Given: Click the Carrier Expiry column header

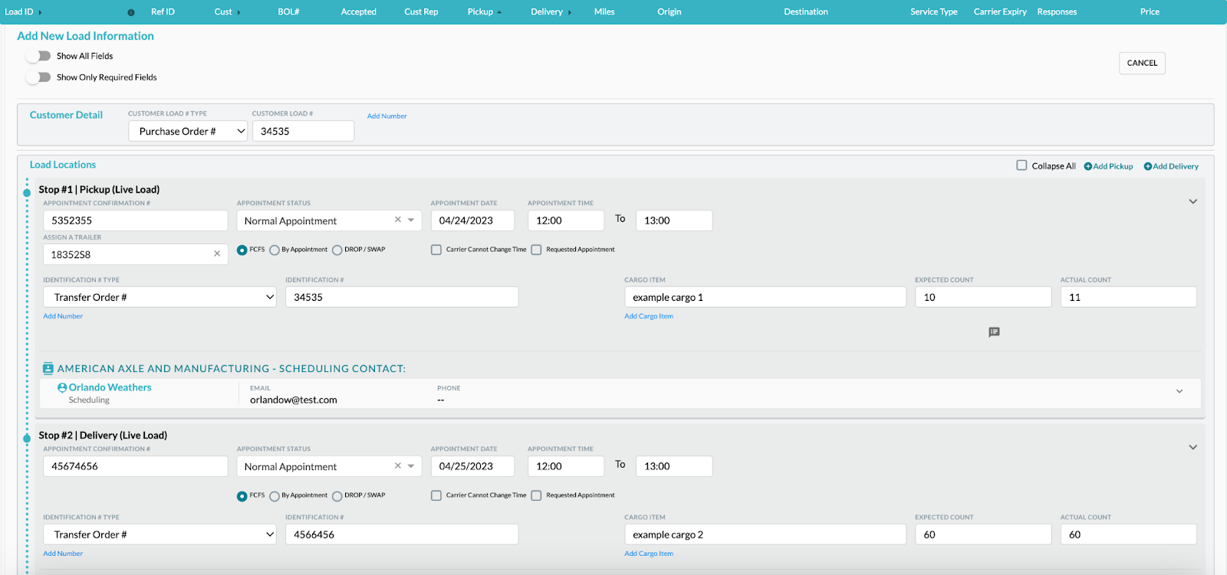Looking at the screenshot, I should click(1000, 11).
